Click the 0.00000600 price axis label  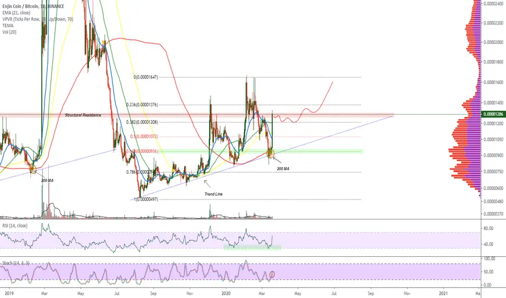(x=494, y=188)
